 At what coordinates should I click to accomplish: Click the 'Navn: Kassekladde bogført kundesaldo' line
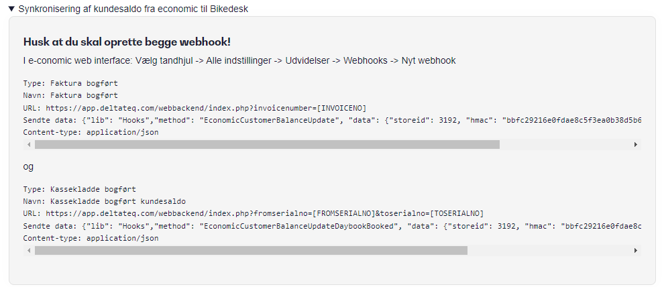(x=104, y=201)
